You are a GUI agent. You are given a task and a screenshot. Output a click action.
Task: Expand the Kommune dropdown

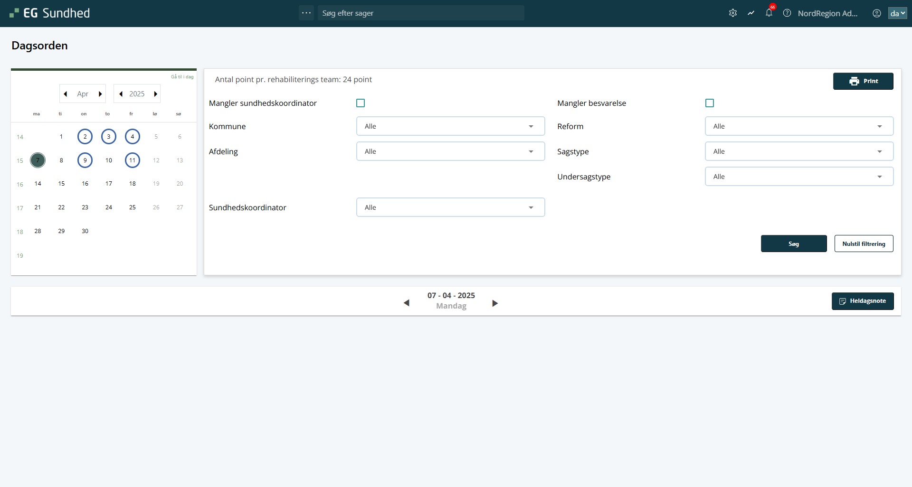click(x=450, y=126)
